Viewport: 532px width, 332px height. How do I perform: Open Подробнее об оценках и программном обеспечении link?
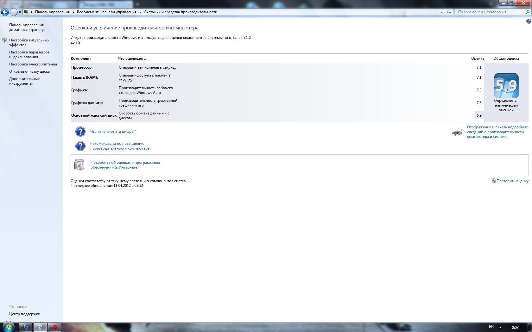125,165
